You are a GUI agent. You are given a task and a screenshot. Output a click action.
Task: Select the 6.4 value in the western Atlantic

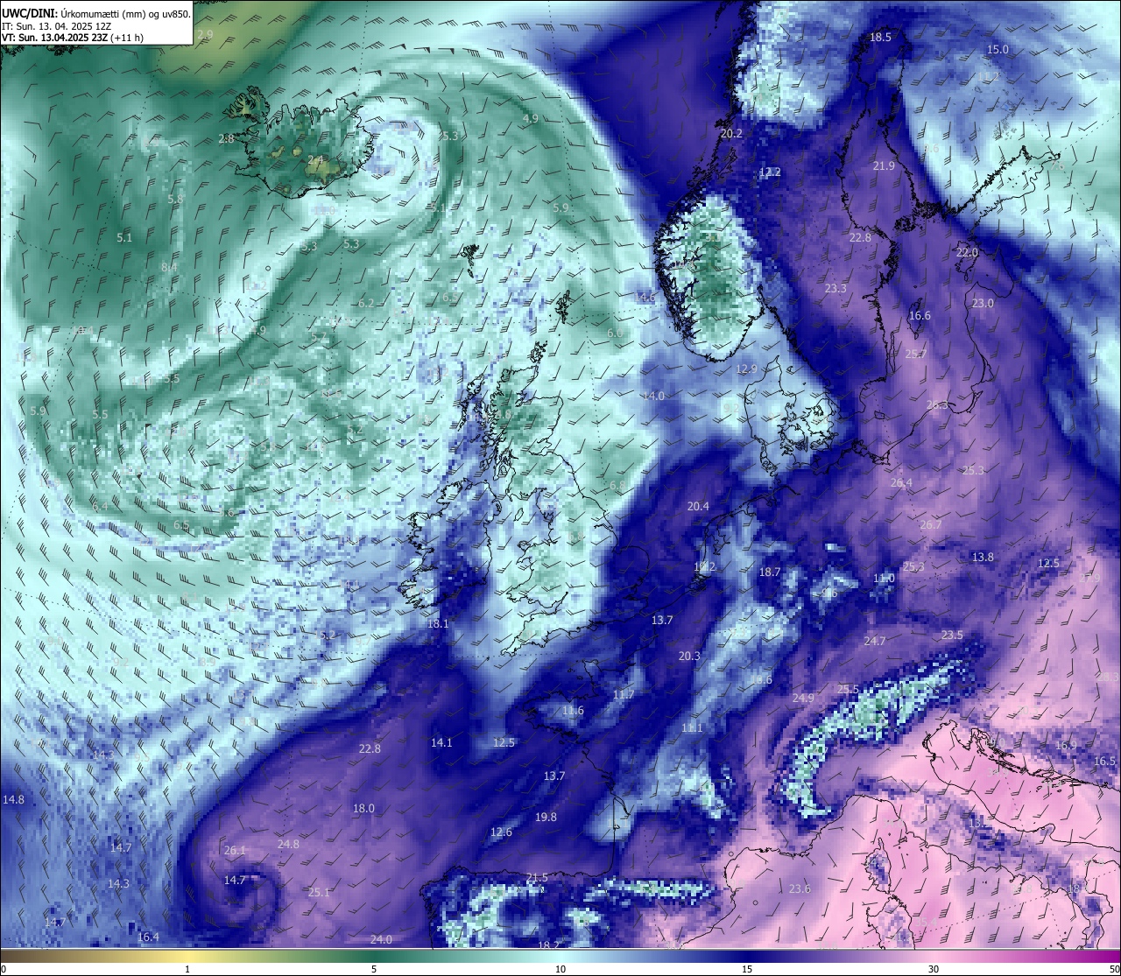[100, 506]
